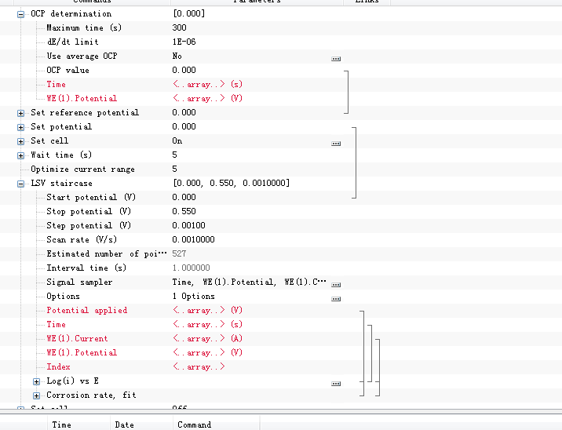This screenshot has height=430, width=562.
Task: Expand the Set cell On node
Action: (x=20, y=141)
